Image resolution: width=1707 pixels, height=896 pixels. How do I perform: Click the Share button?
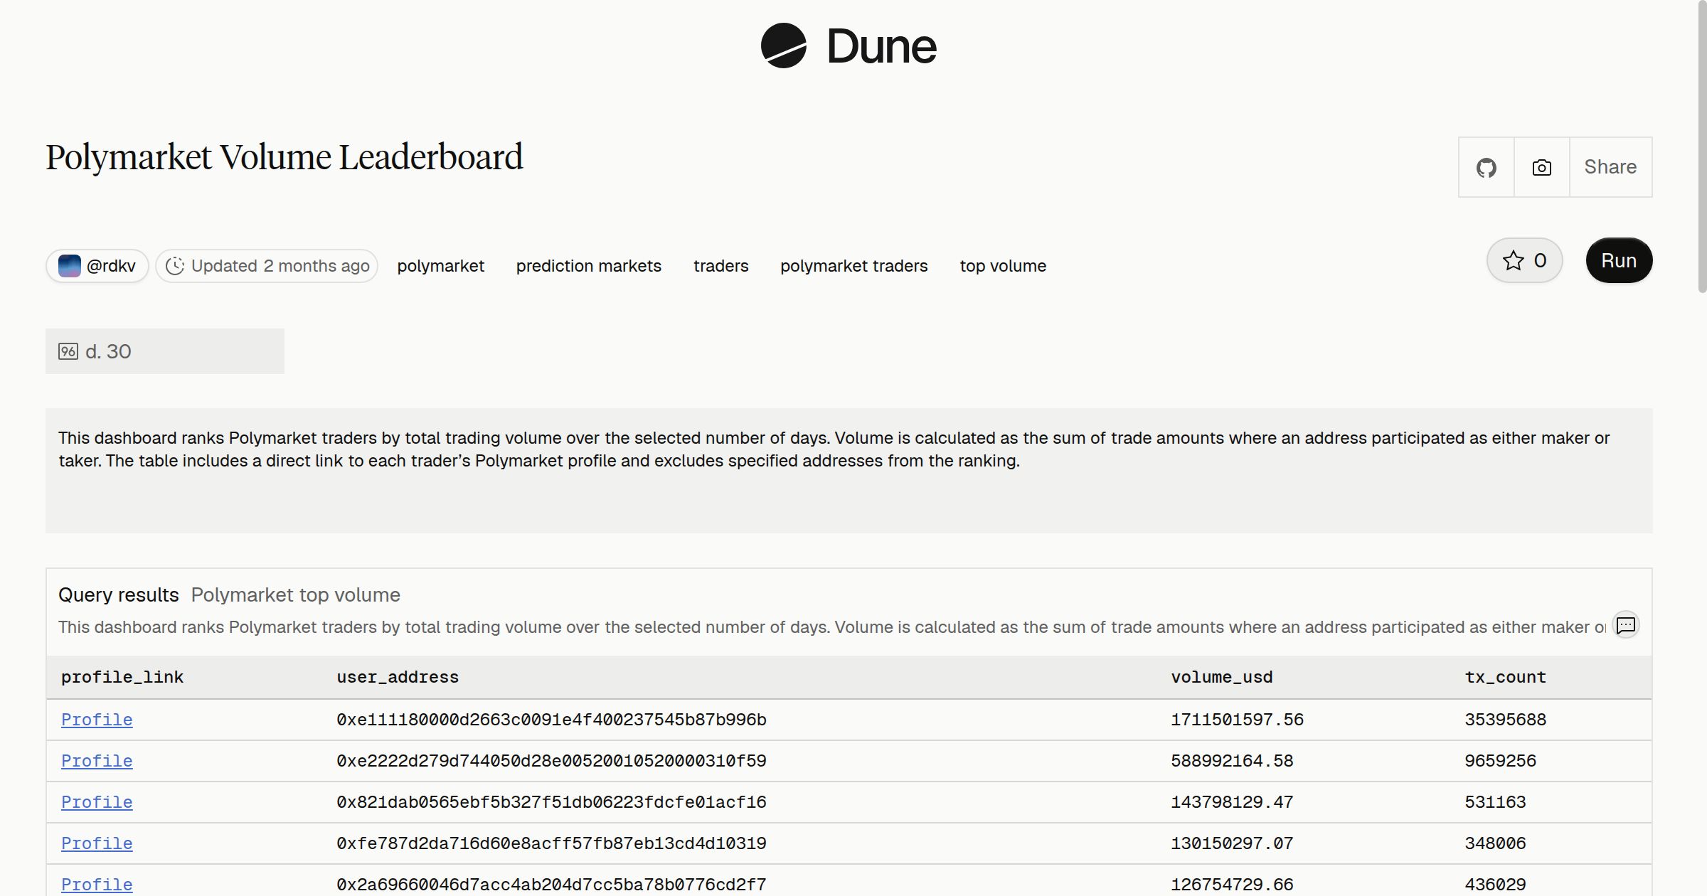click(x=1610, y=167)
